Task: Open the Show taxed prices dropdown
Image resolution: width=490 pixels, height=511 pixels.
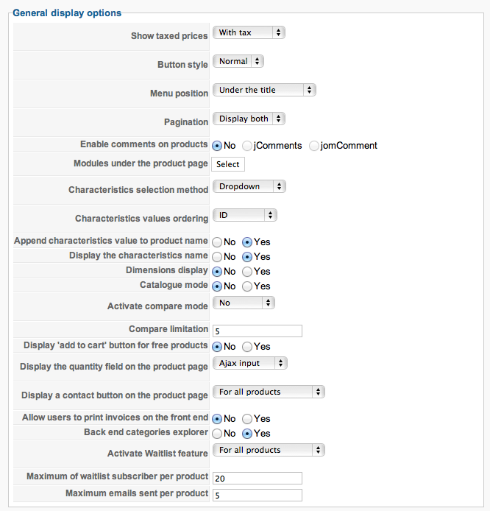Action: pyautogui.click(x=248, y=32)
